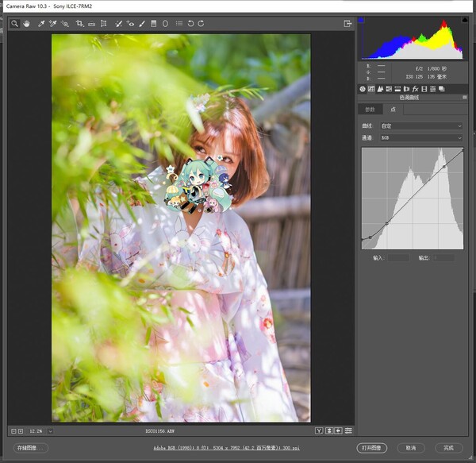The height and width of the screenshot is (463, 476).
Task: Click the DSC01156.ARW file name
Action: [160, 431]
